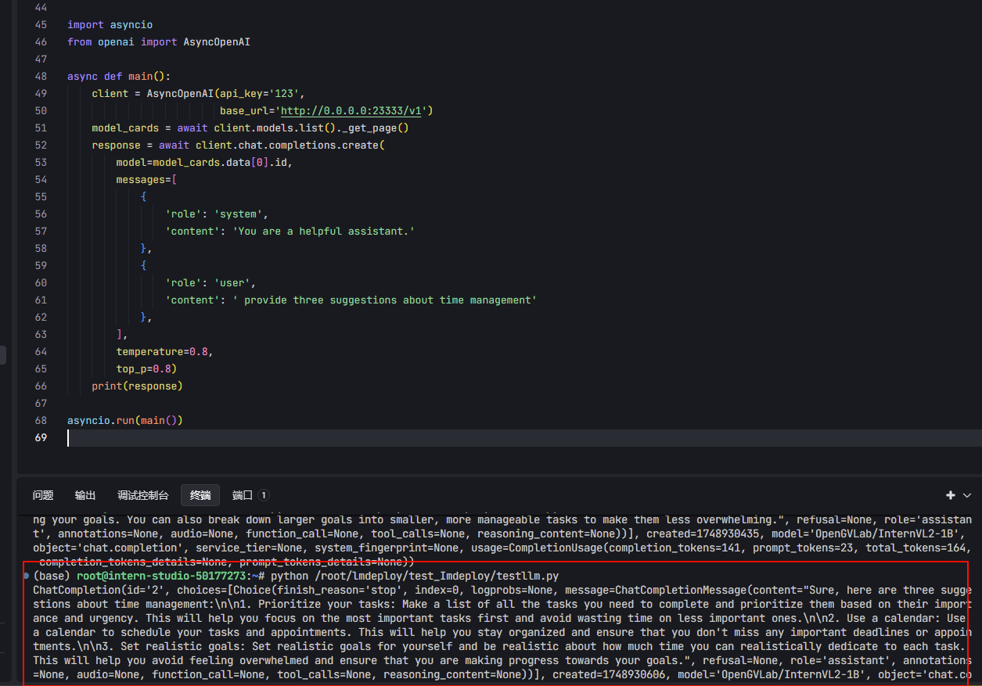The image size is (982, 686).
Task: Click 'response = await client.chat.completions.create(' line
Action: [239, 145]
